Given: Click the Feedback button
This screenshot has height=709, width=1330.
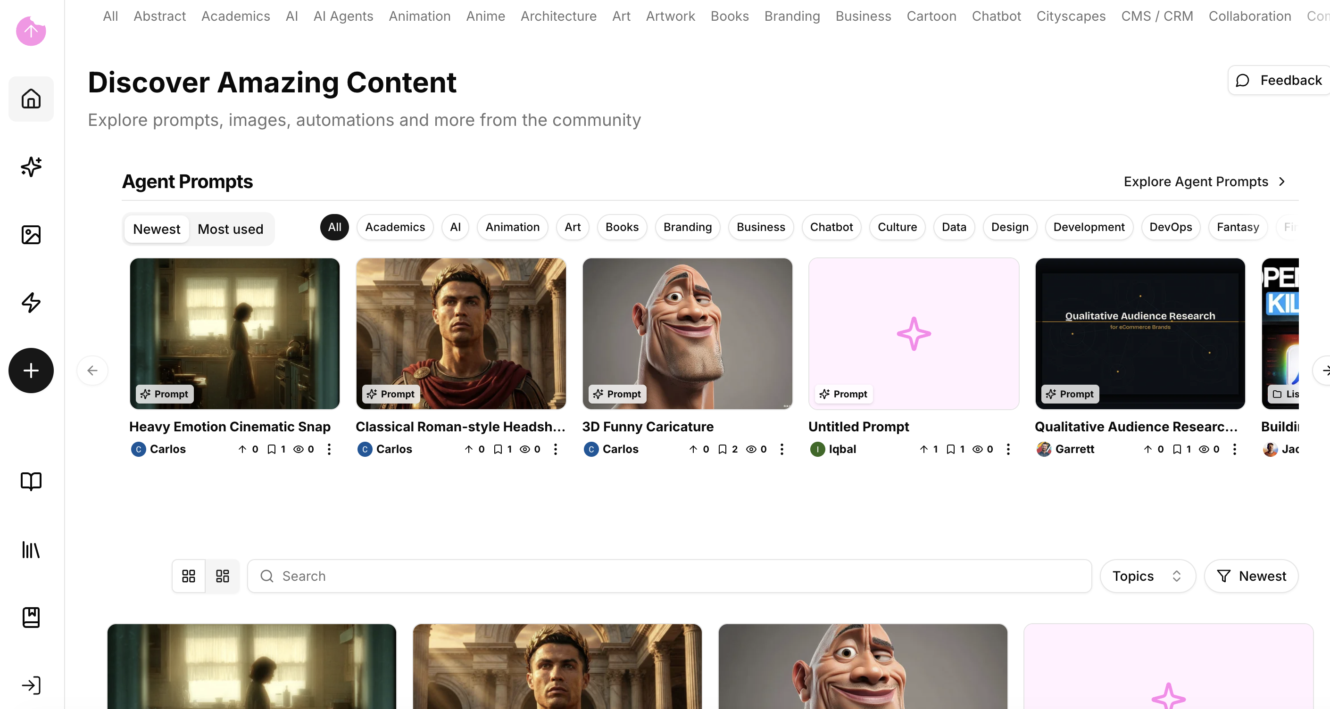Looking at the screenshot, I should [x=1279, y=80].
